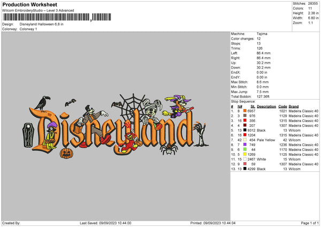This screenshot has height=227, width=321.
Task: Click stitch count '2467' in row 11
Action: 251,160
